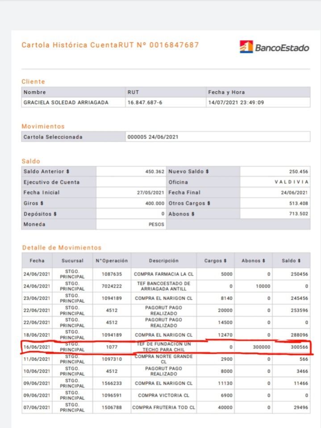321x428 pixels.
Task: Select the date '16/06/2021'
Action: click(x=37, y=347)
